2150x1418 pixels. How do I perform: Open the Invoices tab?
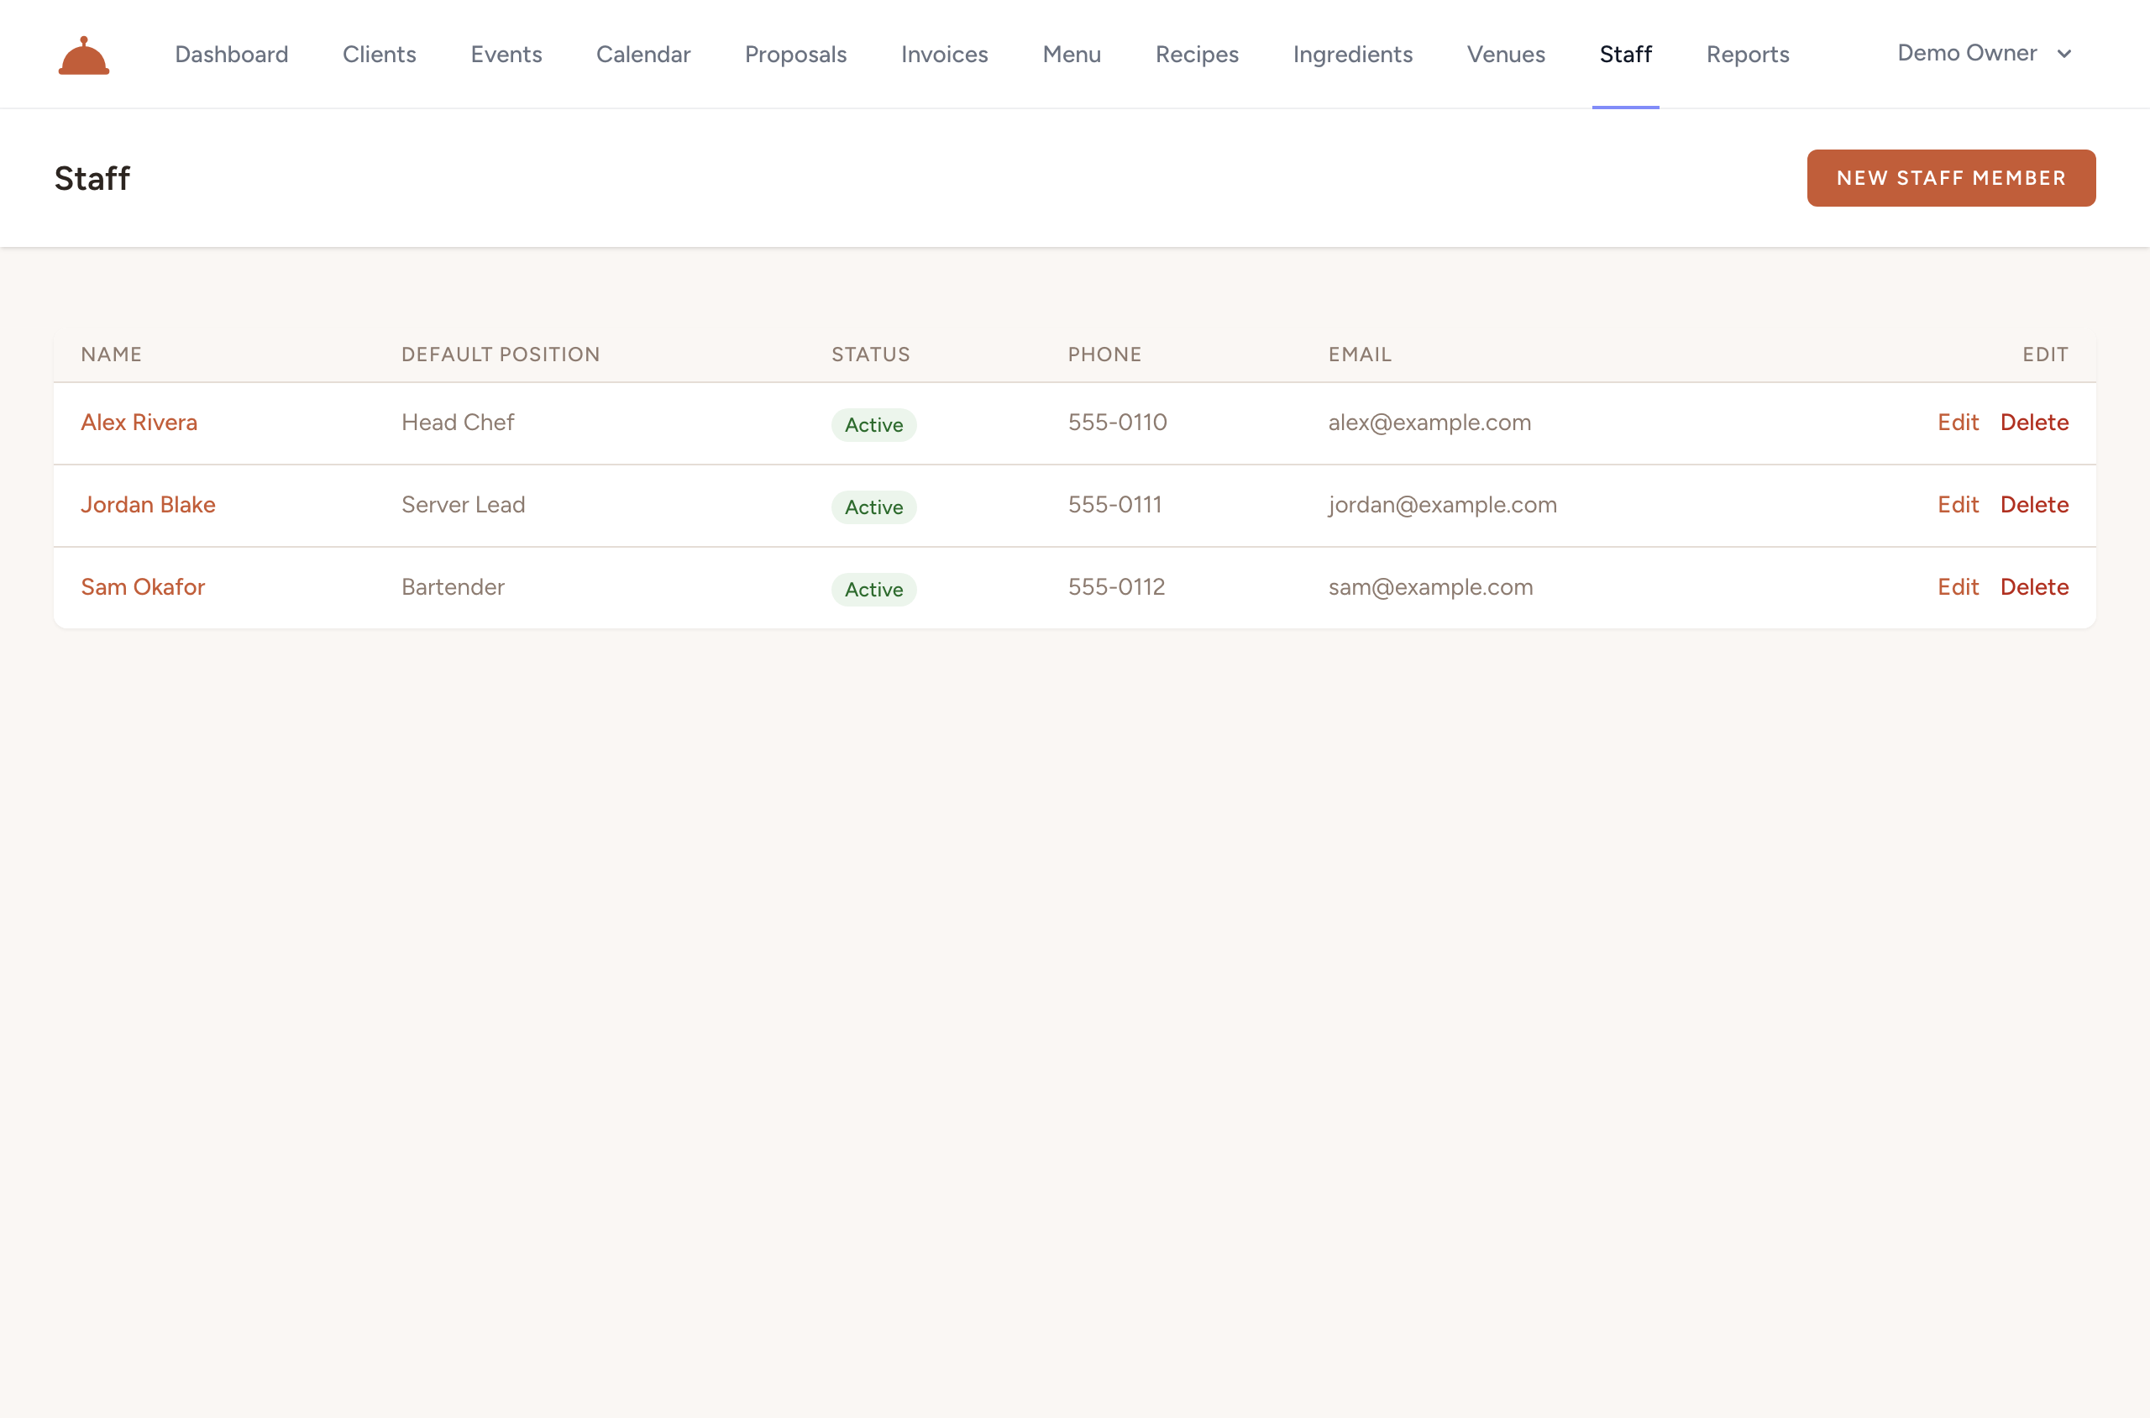point(944,55)
